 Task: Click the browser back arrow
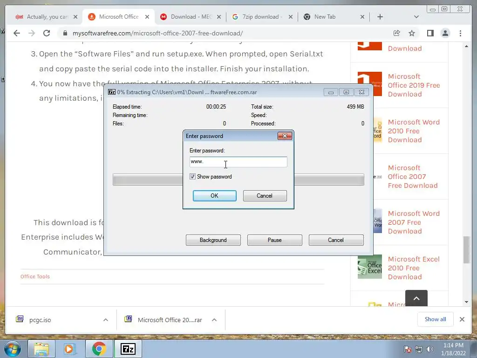17,33
